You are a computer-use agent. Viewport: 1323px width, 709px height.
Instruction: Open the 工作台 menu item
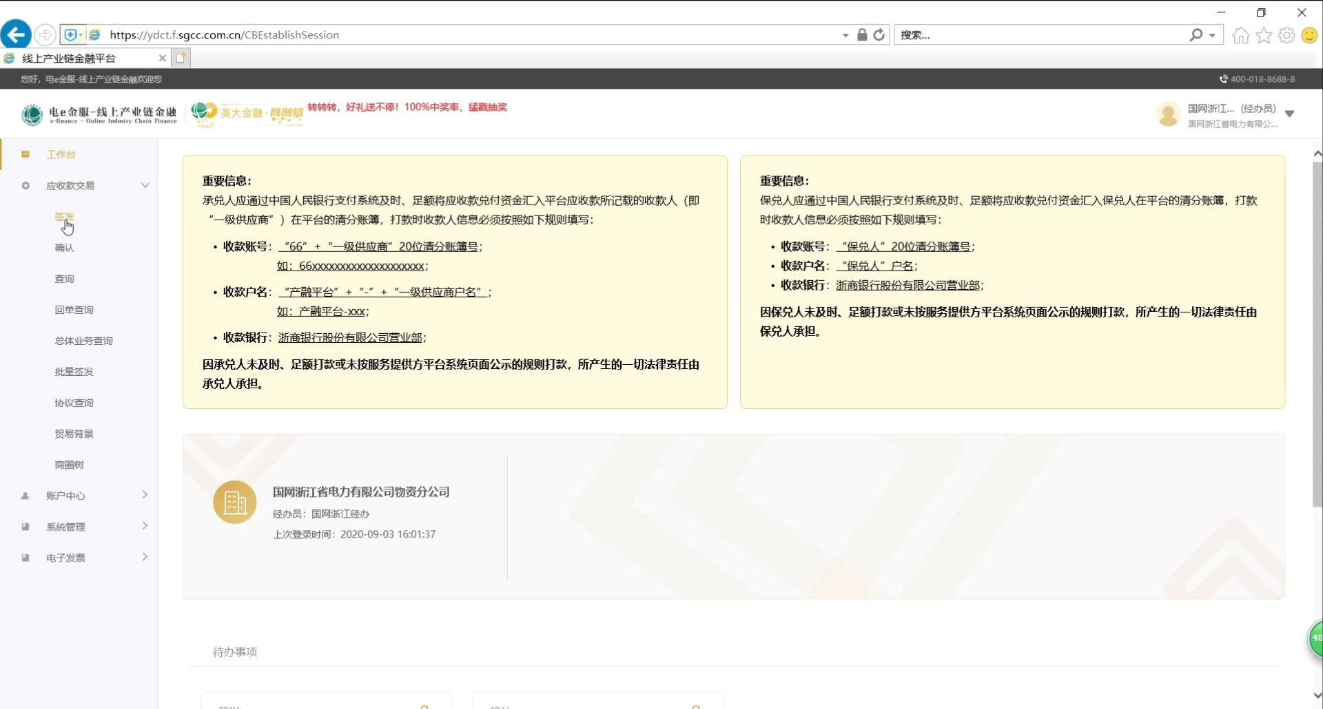point(61,154)
